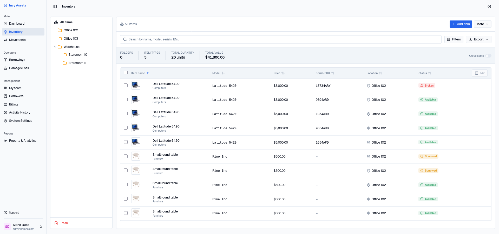Open the More dropdown
Viewport: 499px width, 234px height.
[x=483, y=24]
